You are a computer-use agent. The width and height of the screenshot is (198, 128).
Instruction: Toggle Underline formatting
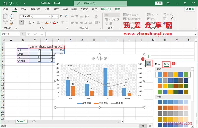coord(30,22)
